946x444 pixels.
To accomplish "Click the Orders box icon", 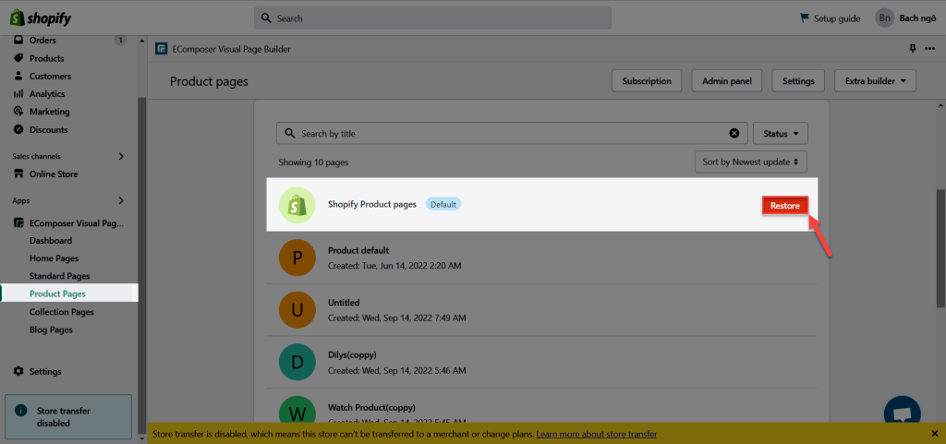I will [x=18, y=41].
